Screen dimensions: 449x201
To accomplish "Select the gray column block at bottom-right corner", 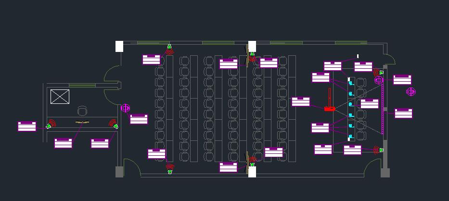I will pos(385,172).
